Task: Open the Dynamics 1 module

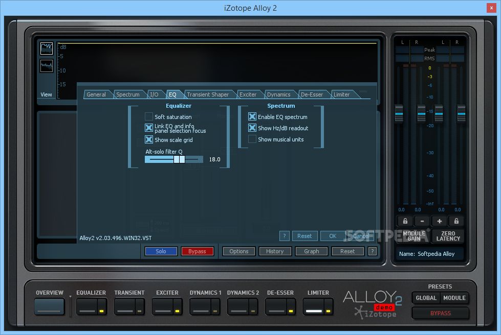Action: click(x=200, y=307)
